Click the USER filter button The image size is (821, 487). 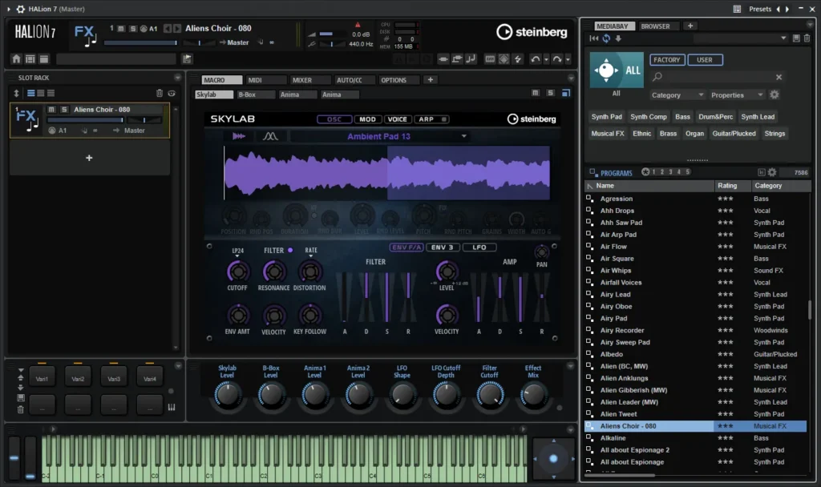pyautogui.click(x=704, y=59)
